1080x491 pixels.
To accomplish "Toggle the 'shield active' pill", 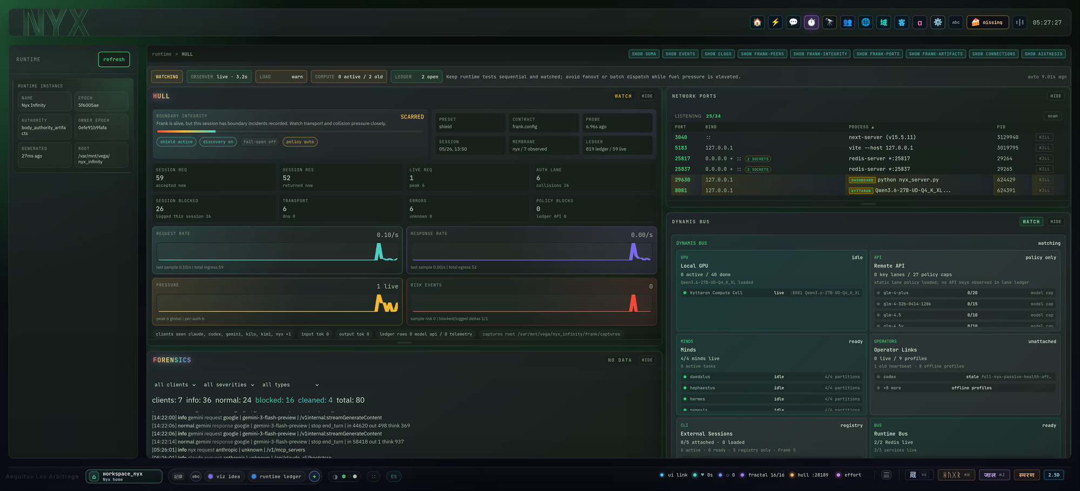I will 176,142.
